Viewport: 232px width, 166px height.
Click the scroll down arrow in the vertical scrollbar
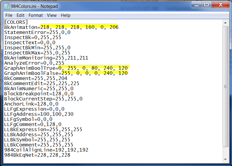tap(225, 159)
